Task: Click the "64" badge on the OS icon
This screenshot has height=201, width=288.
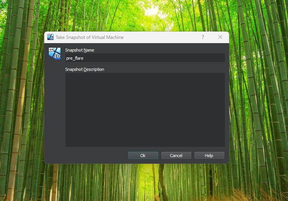Action: 51,50
